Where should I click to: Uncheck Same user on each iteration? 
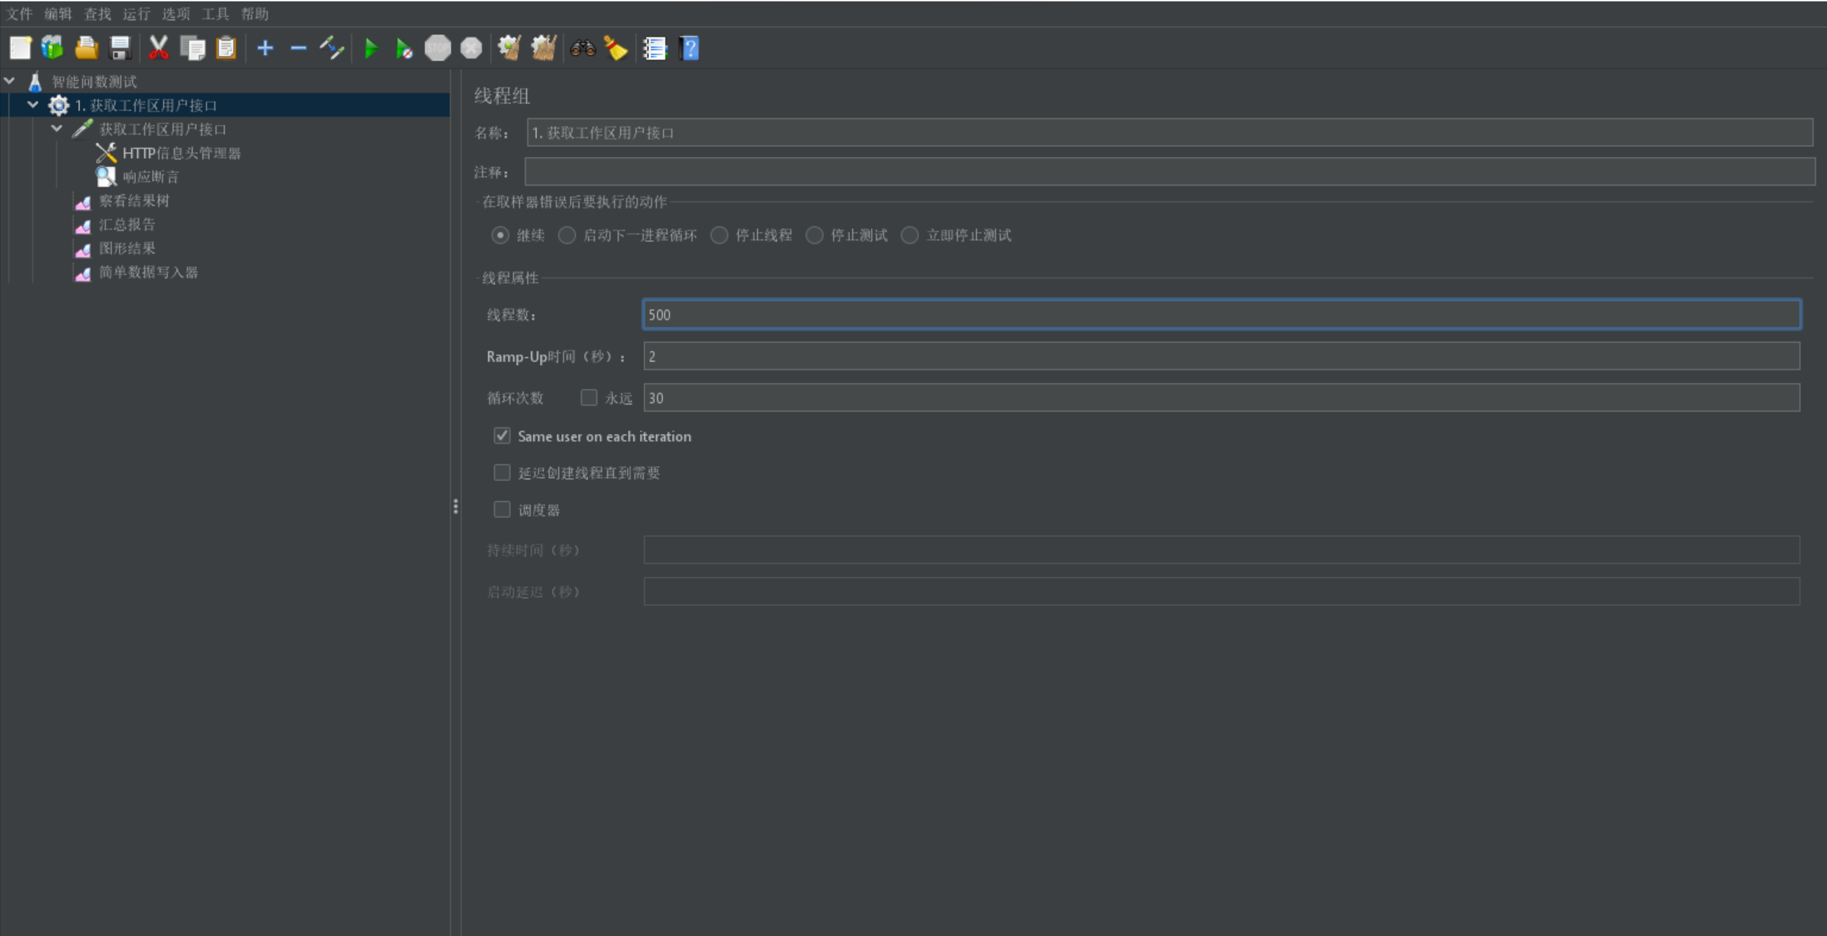tap(502, 436)
